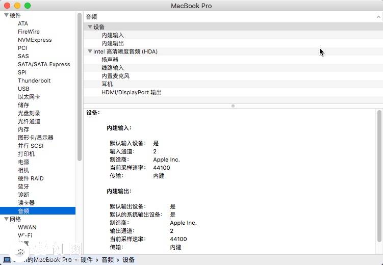Select the 内存 sidebar entry

[x=23, y=129]
